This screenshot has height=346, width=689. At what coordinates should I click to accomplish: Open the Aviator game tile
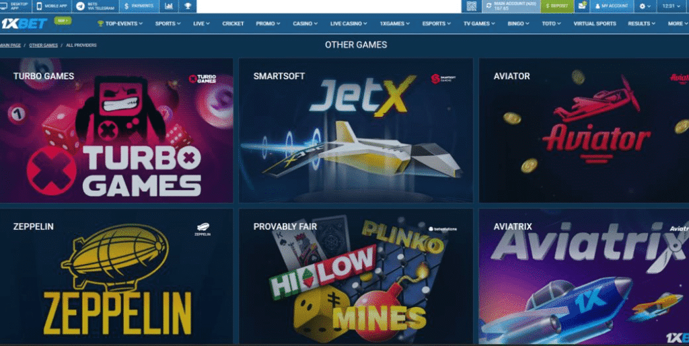click(x=583, y=131)
